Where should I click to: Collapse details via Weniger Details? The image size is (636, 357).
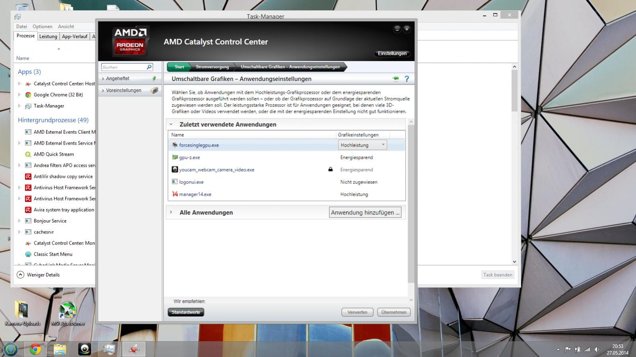38,275
